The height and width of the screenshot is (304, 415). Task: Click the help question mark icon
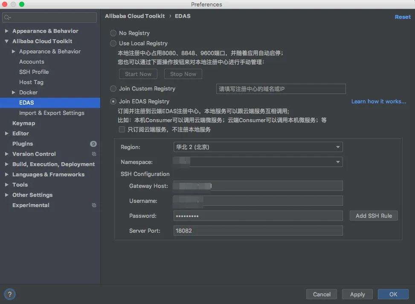(9, 294)
